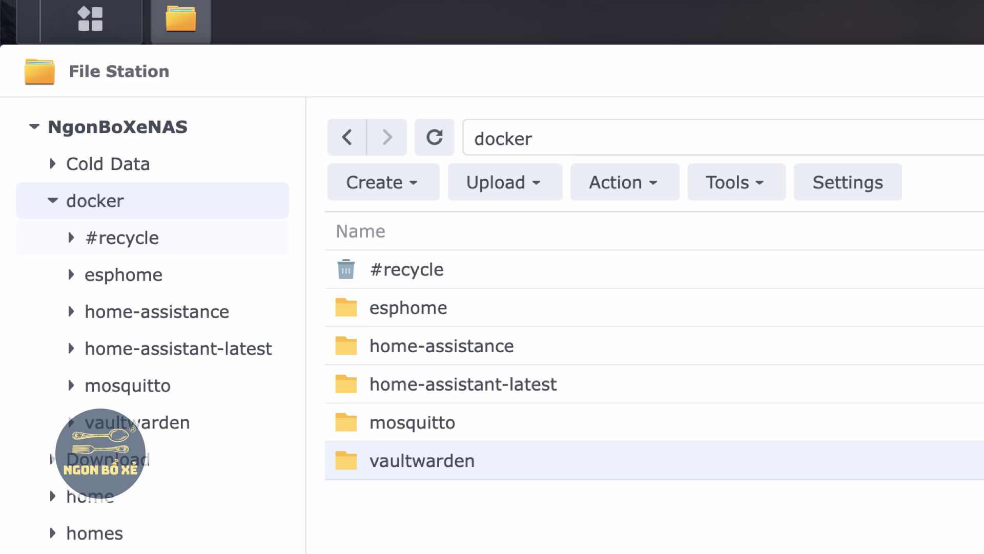Go forward with the right arrow
Screen dimensions: 984x554
coord(387,137)
